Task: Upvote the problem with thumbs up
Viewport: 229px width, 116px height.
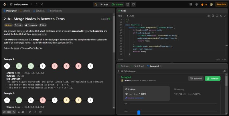Action: pyautogui.click(x=5, y=112)
